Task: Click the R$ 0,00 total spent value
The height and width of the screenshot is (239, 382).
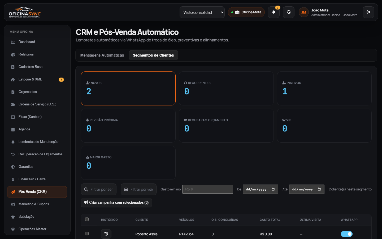Action: click(x=266, y=234)
